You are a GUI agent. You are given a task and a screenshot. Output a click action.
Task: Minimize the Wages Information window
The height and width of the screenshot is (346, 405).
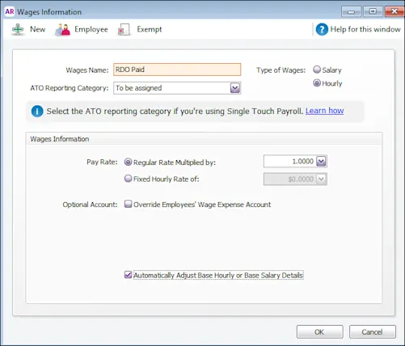(351, 11)
